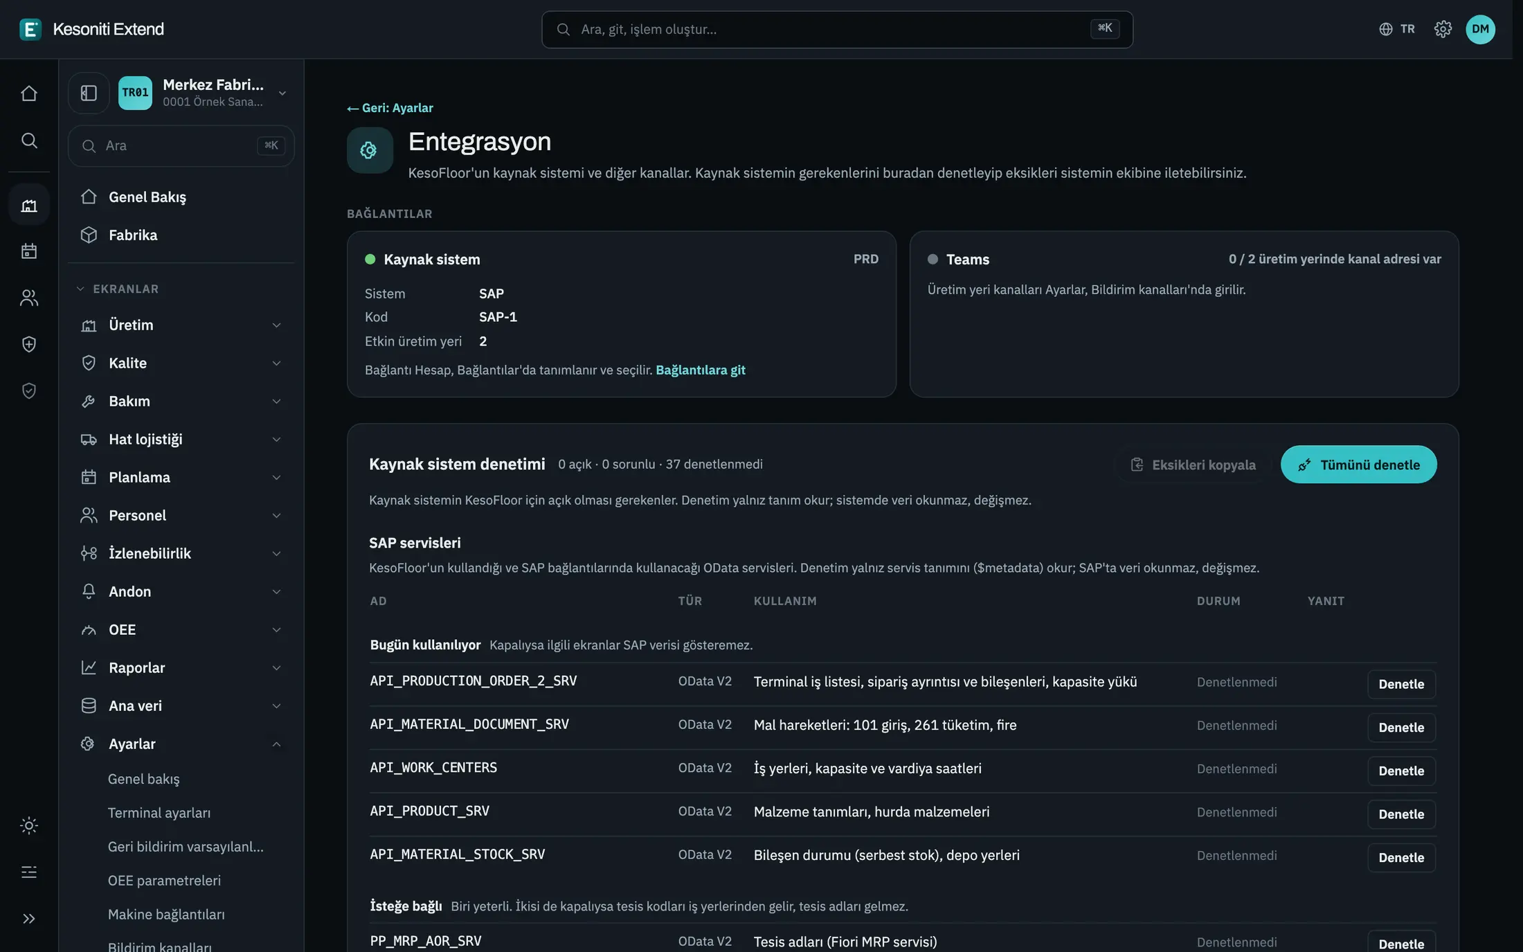Expand the Üretim menu section
This screenshot has width=1523, height=952.
(x=181, y=325)
